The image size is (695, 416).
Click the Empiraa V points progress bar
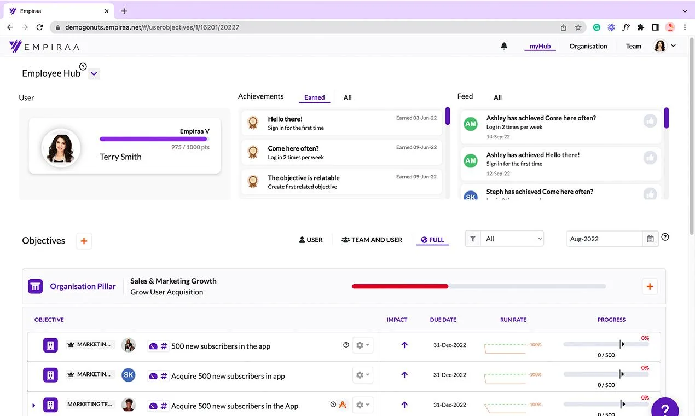(x=154, y=139)
